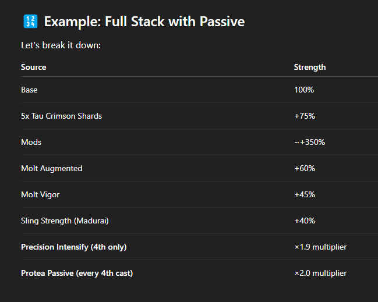Click the text Let's break it down

pos(61,45)
